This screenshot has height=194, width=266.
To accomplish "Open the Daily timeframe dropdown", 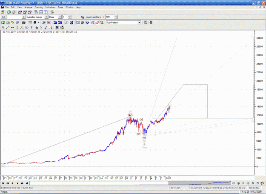I will coord(60,17).
